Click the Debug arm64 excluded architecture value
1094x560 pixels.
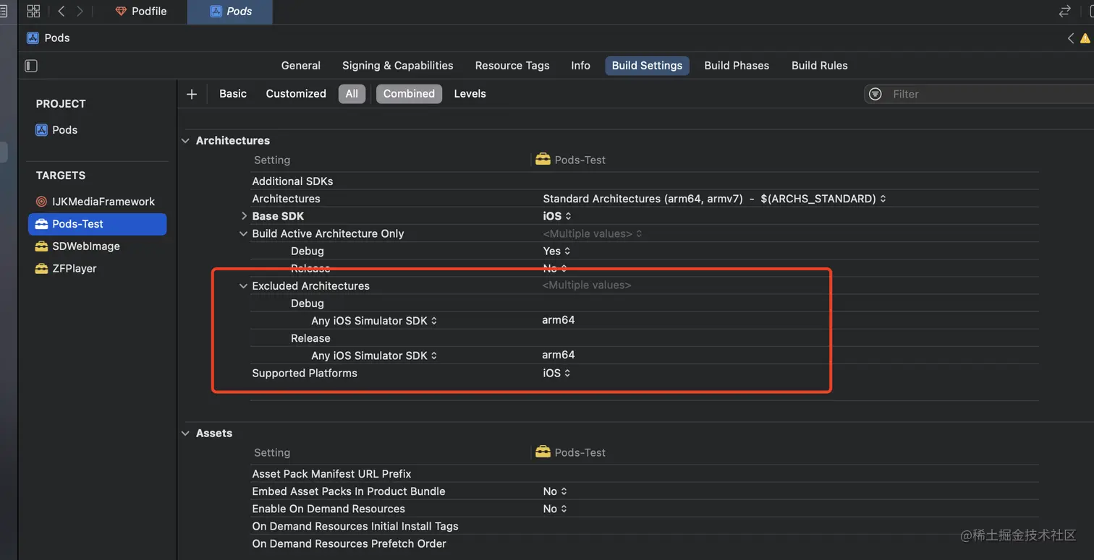tap(559, 320)
